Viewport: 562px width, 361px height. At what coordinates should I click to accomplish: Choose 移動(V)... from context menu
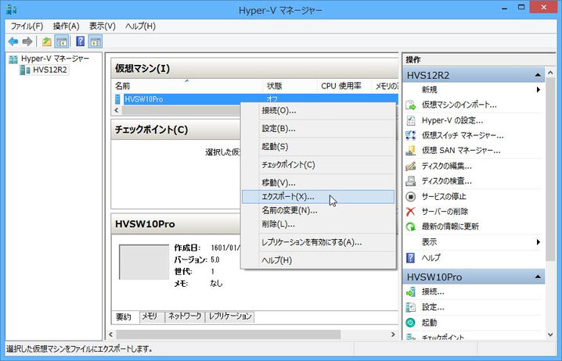pos(319,183)
